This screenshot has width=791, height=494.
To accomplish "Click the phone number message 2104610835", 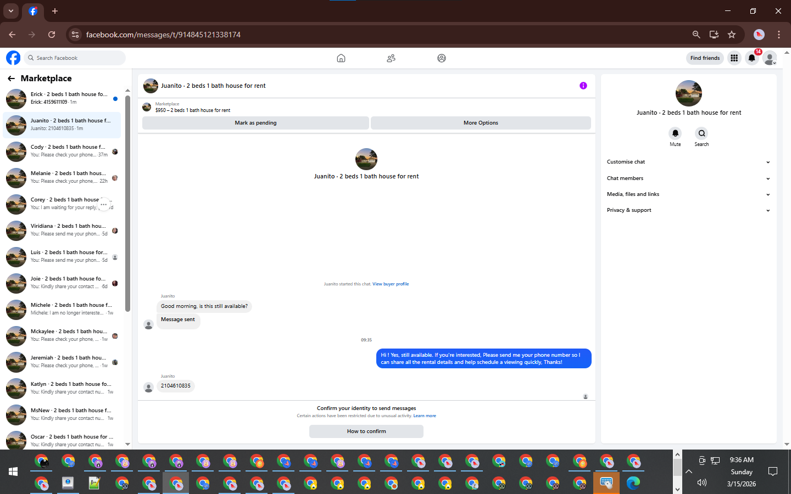I will [176, 386].
